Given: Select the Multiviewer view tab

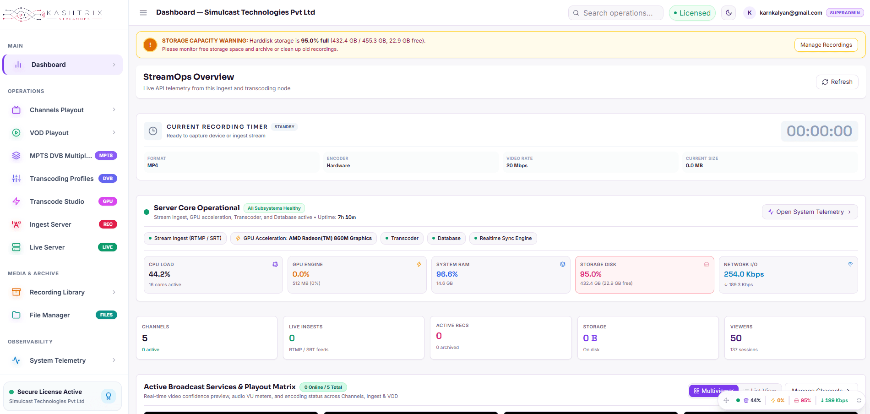Looking at the screenshot, I should pyautogui.click(x=713, y=391).
